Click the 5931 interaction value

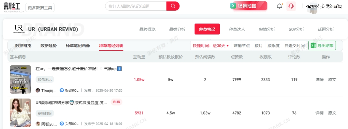pos(139,113)
